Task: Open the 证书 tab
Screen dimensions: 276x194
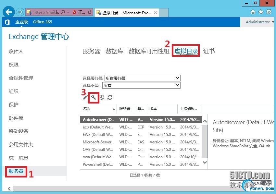Action: click(209, 51)
